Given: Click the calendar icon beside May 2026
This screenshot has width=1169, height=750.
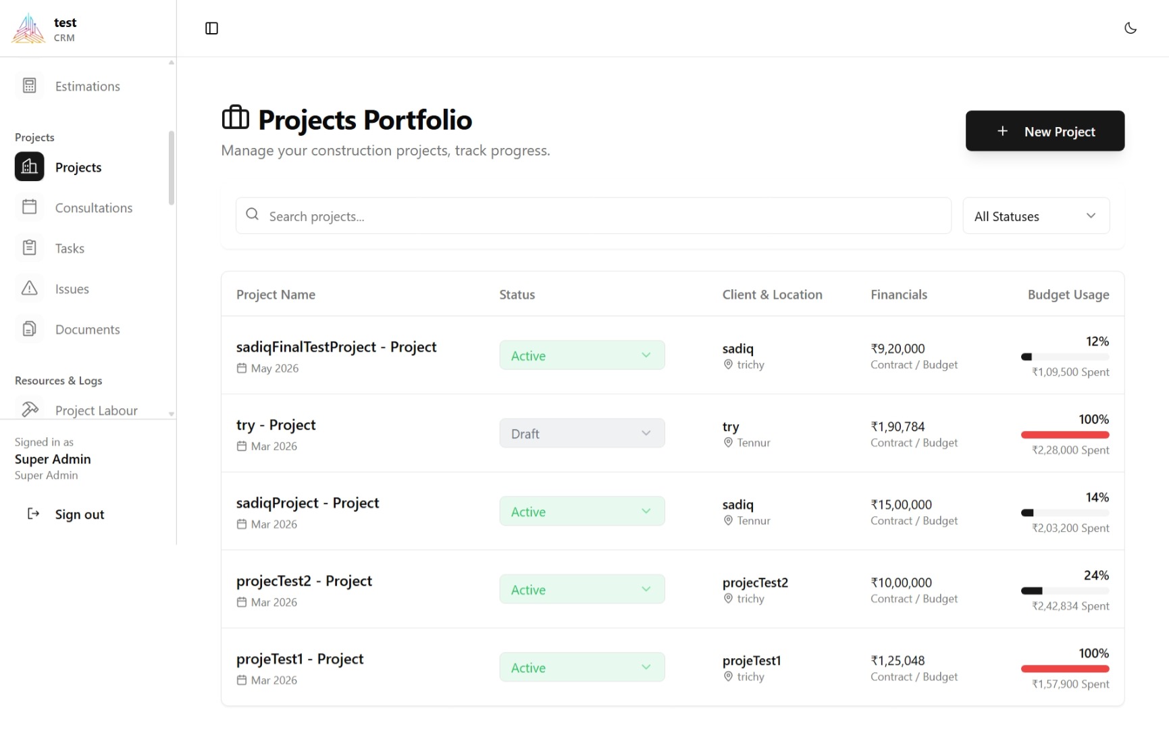Looking at the screenshot, I should 242,368.
